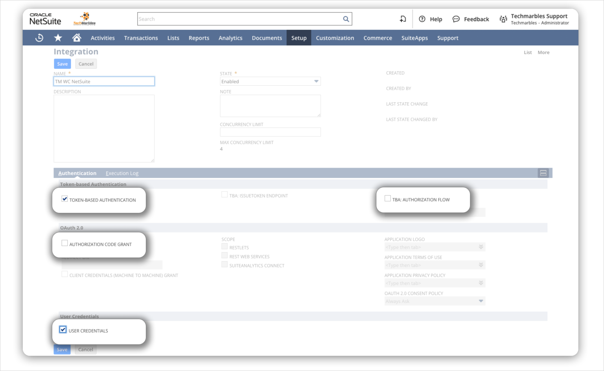Focus the Name input field

[104, 81]
